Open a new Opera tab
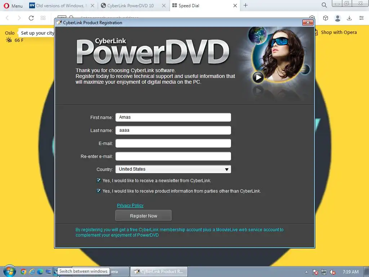Screen dimensions: 369x277 point(245,5)
